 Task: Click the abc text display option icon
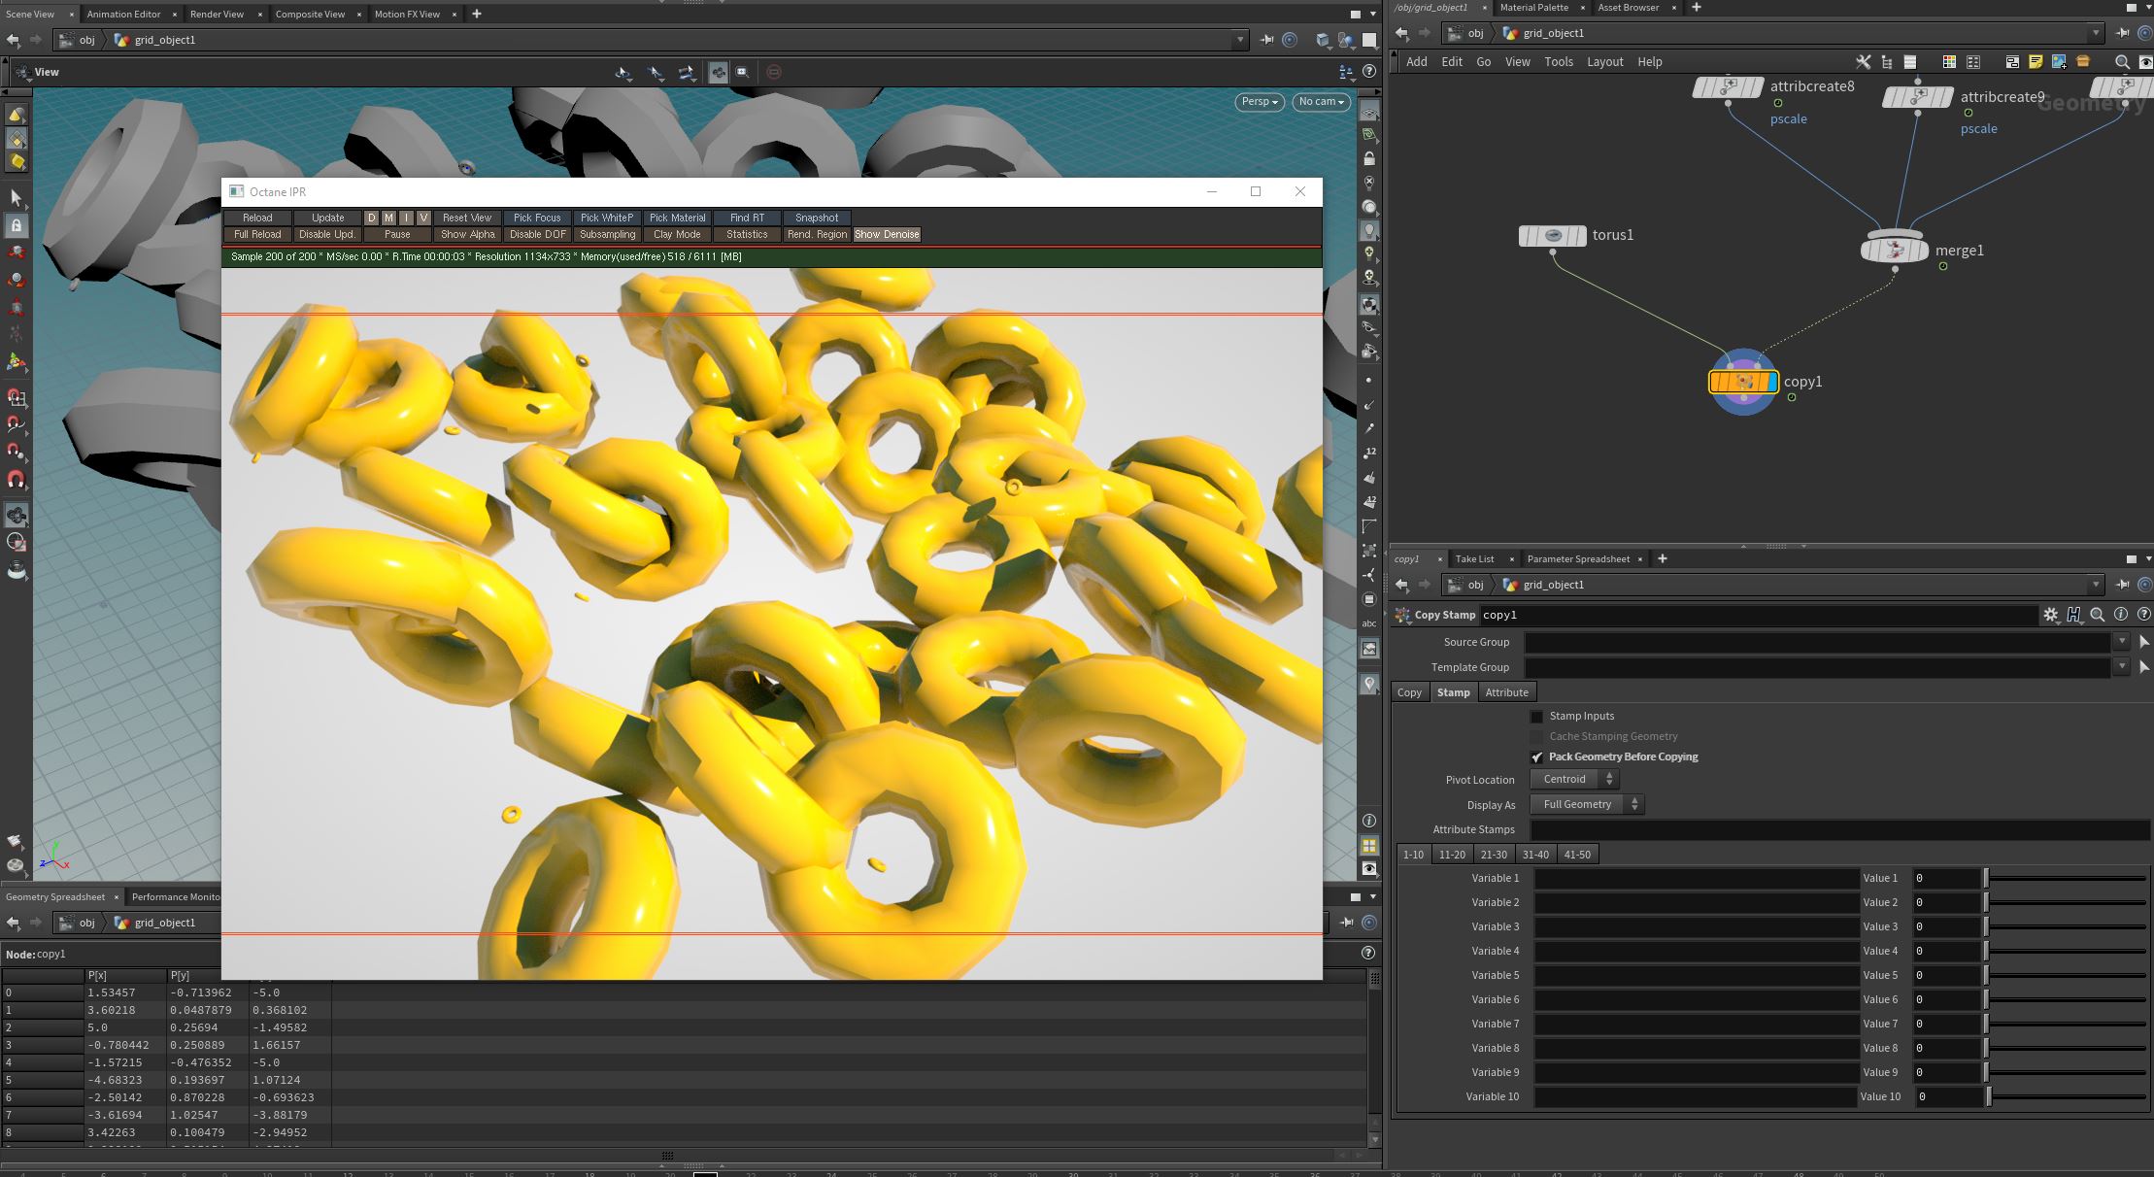1369,623
